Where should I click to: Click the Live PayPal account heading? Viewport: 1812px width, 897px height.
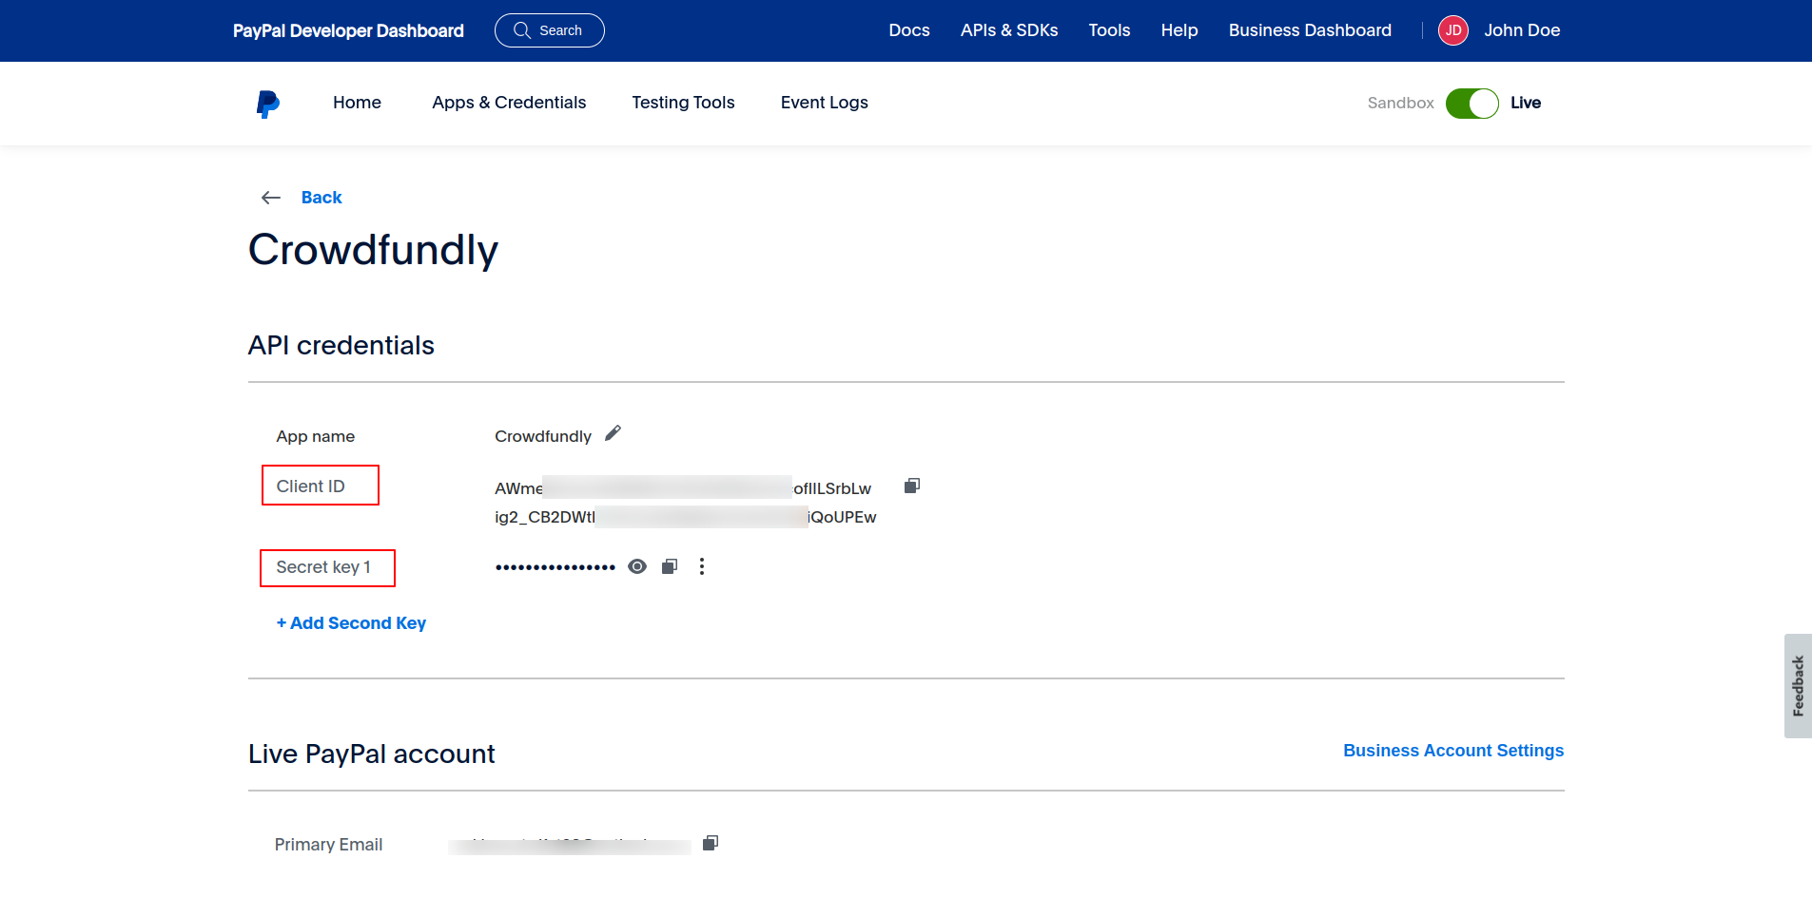[x=372, y=754]
